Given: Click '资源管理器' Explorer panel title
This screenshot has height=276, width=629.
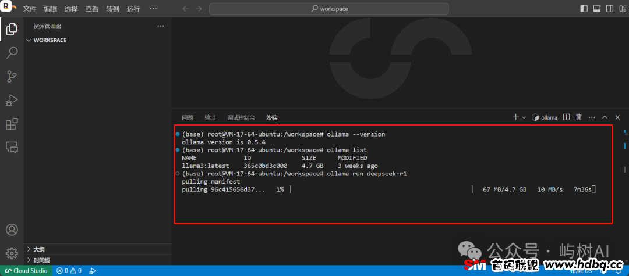Looking at the screenshot, I should point(47,26).
